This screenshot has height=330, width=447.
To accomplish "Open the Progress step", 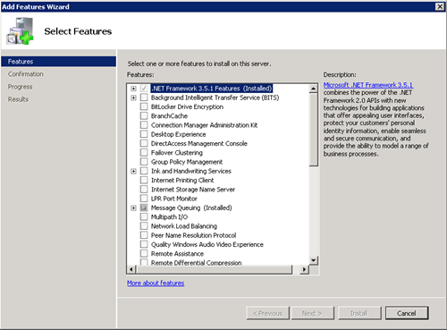I will [x=20, y=87].
